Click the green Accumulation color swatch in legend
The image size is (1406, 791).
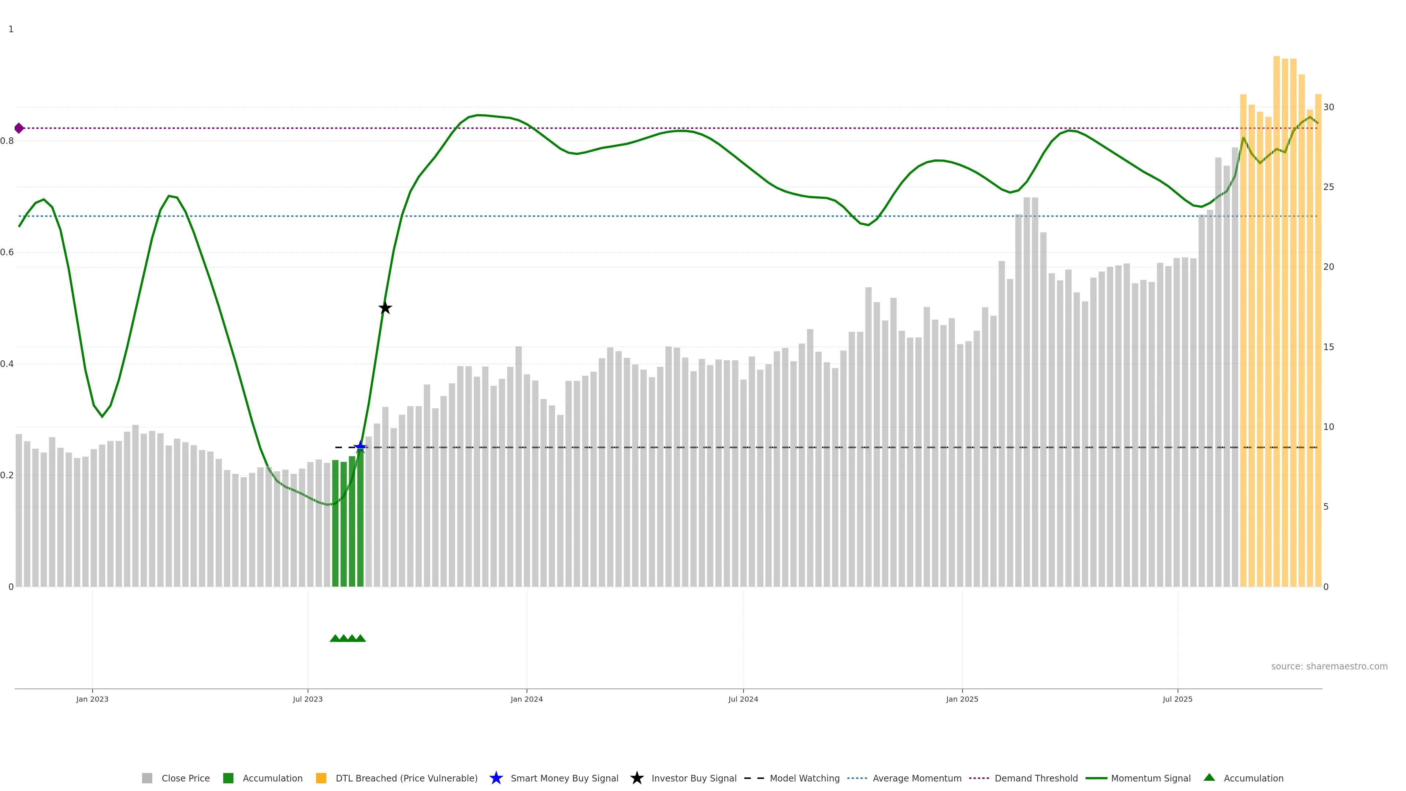228,779
